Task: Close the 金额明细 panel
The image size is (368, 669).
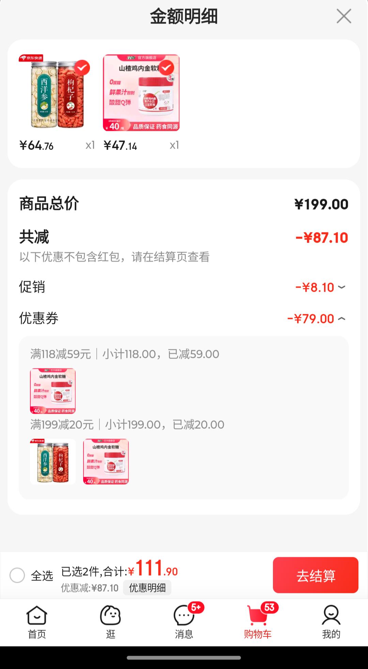Action: (x=344, y=16)
